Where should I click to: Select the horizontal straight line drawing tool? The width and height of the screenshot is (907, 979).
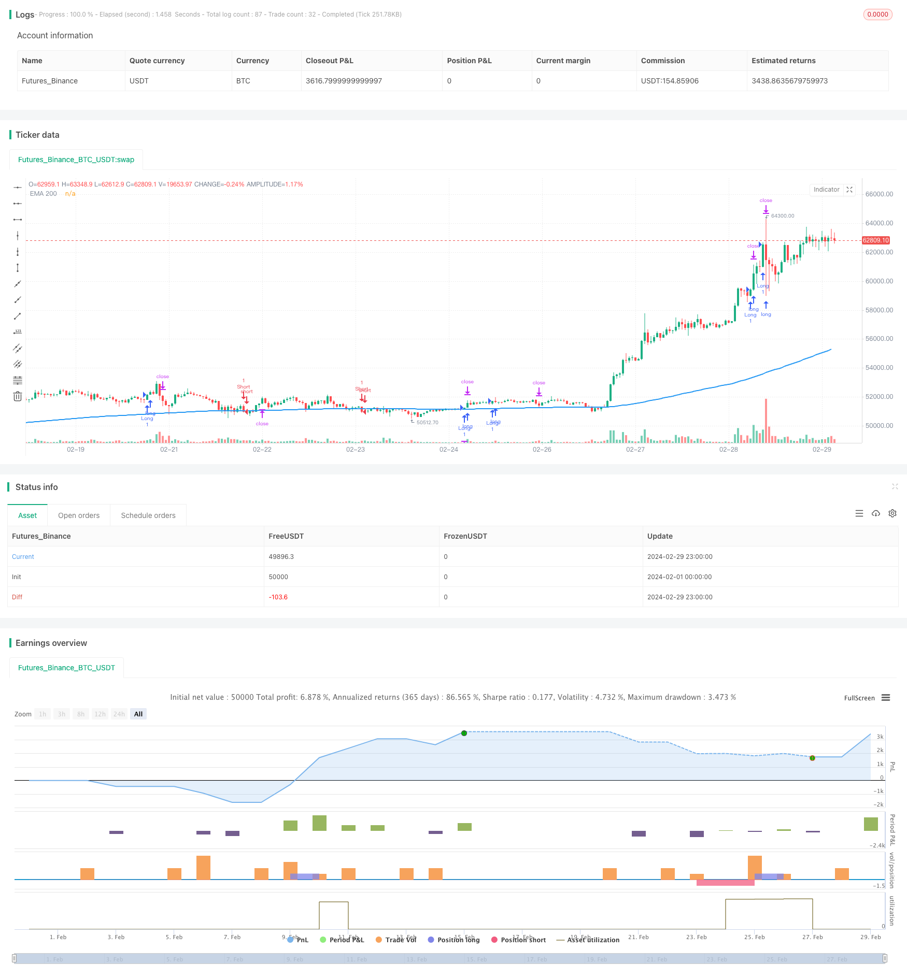click(18, 188)
